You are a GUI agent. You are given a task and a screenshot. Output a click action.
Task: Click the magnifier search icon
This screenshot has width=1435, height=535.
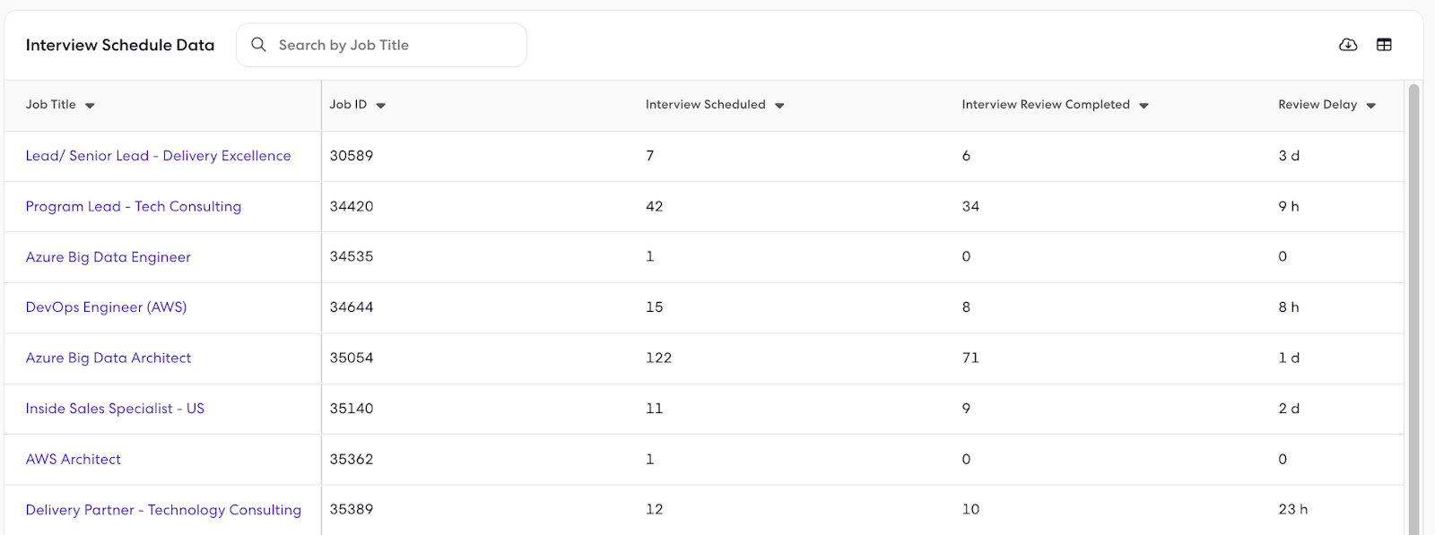pyautogui.click(x=258, y=45)
